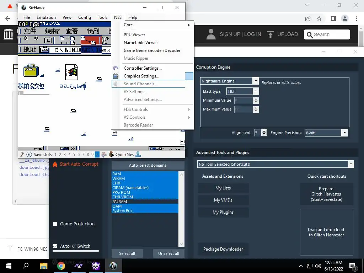Click the browser bookmark star icon
Image resolution: width=364 pixels, height=273 pixels.
click(319, 18)
